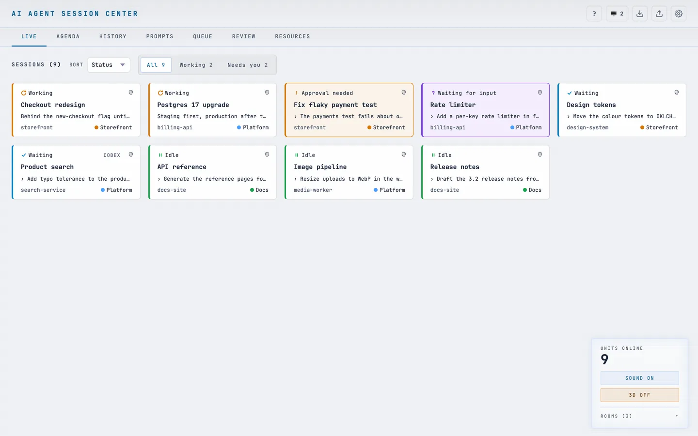Click the skull icon on Postgres 17 upgrade card
Screen dimensions: 698x436
[x=267, y=93]
